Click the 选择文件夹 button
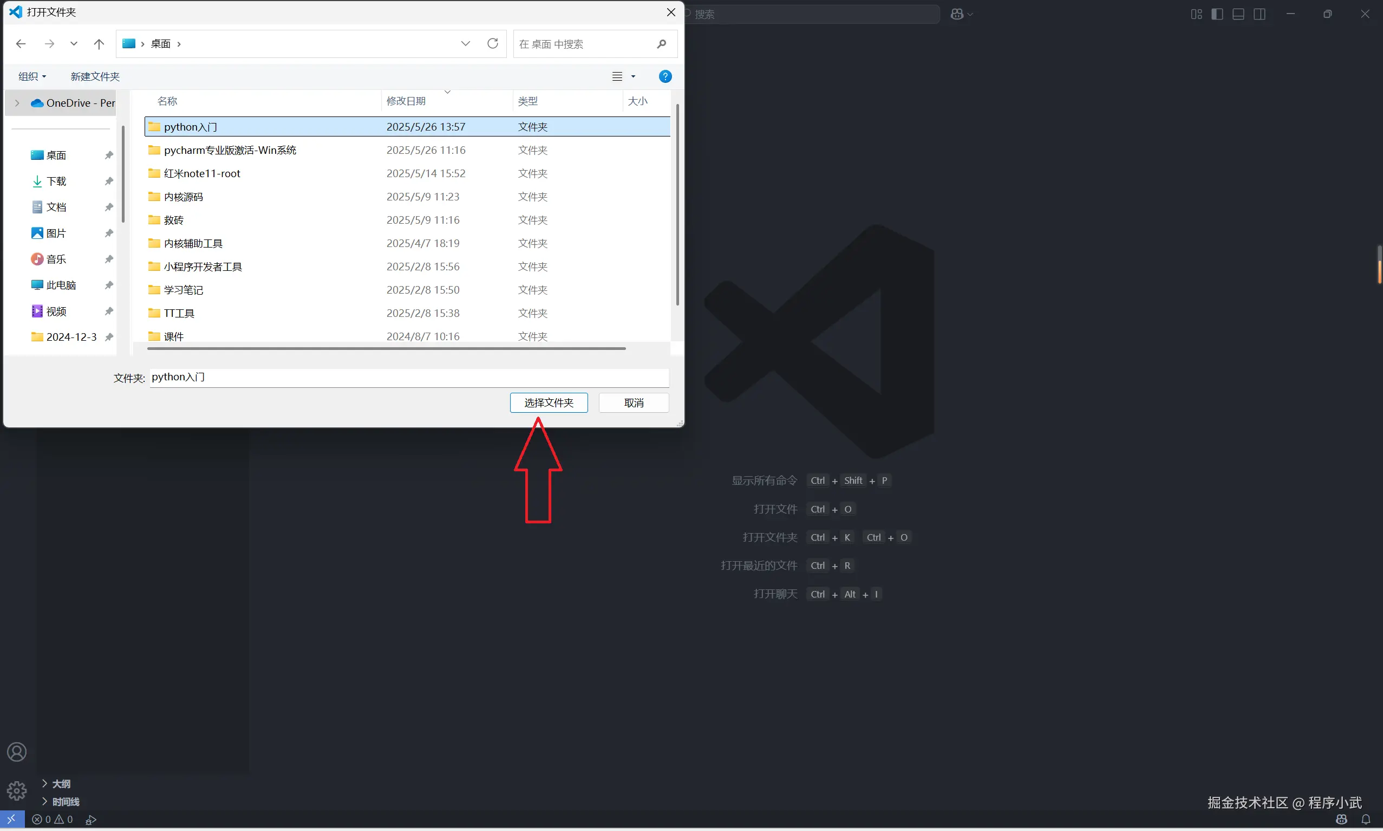1383x831 pixels. pyautogui.click(x=549, y=402)
